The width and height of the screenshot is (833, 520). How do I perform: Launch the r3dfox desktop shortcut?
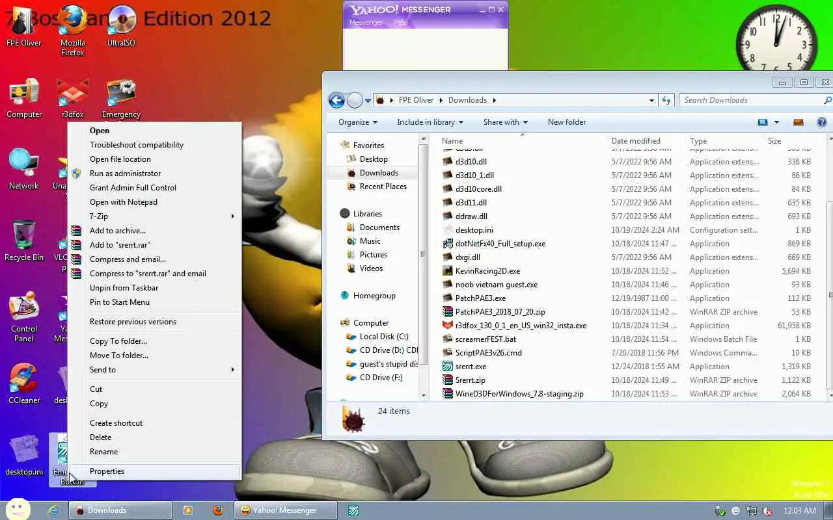72,99
